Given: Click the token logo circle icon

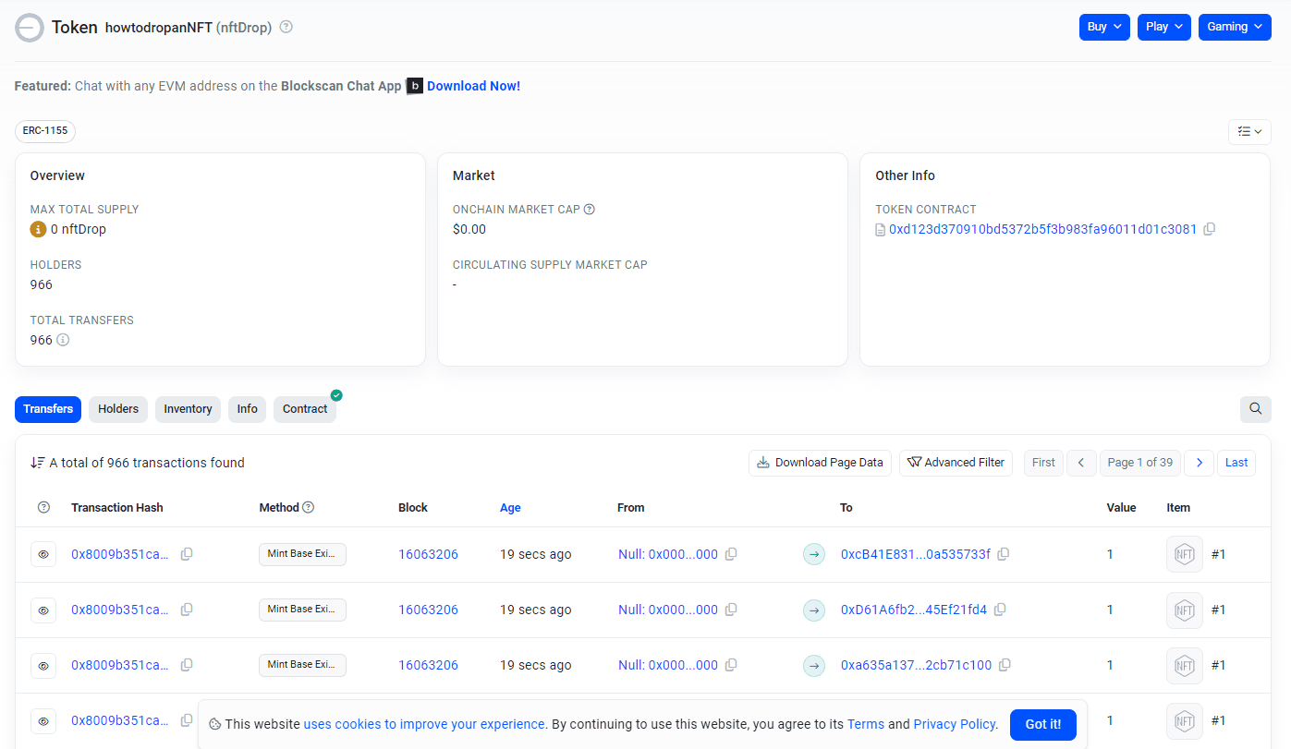Looking at the screenshot, I should (x=29, y=28).
